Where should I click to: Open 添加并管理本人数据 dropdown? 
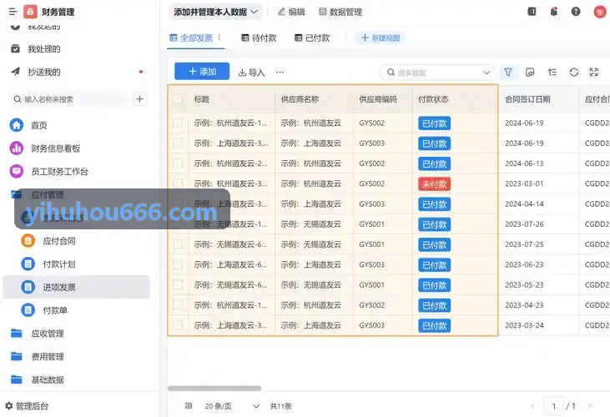(x=215, y=12)
